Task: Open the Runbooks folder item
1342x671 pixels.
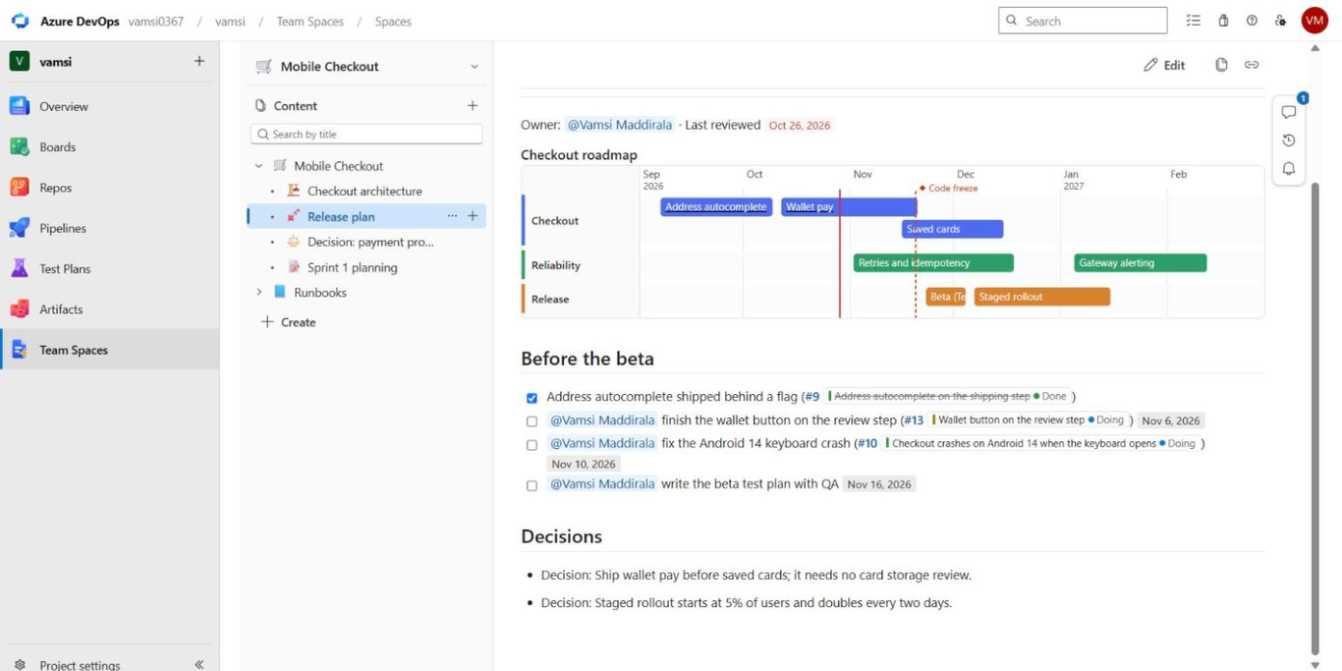Action: 320,292
